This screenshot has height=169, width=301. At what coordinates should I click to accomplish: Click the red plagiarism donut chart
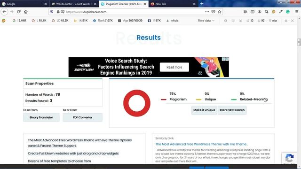click(137, 103)
